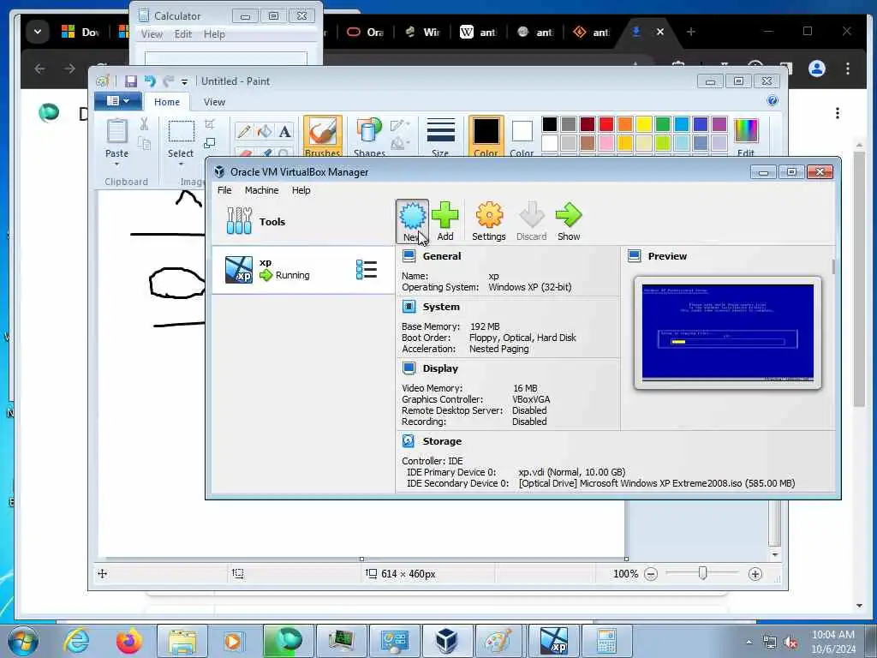Click the zoom-in plus button in Paint
This screenshot has width=877, height=658.
pos(755,573)
